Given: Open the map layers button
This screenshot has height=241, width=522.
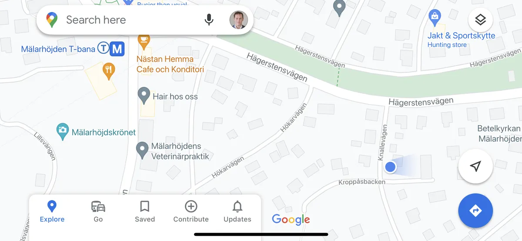Looking at the screenshot, I should point(480,20).
